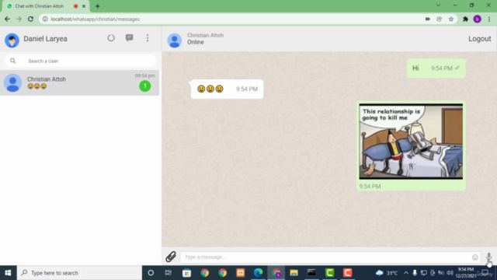This screenshot has width=497, height=280.
Task: Open XAMPP icon on taskbar
Action: 241,273
